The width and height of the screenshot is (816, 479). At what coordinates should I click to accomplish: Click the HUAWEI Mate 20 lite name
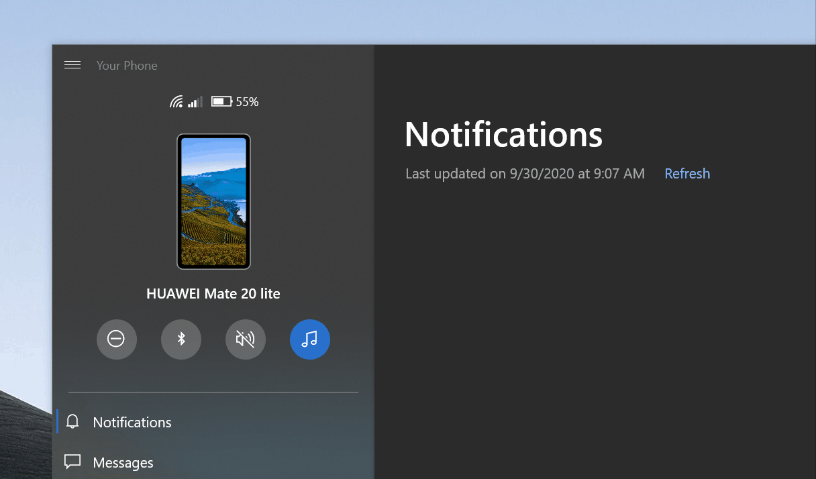pos(213,294)
